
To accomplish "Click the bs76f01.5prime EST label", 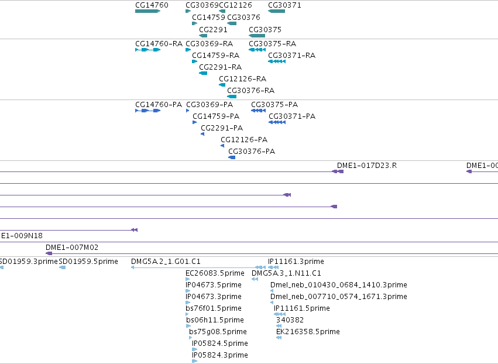I will tap(214, 308).
